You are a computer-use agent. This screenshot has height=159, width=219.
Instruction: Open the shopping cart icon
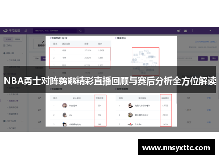pos(179,31)
